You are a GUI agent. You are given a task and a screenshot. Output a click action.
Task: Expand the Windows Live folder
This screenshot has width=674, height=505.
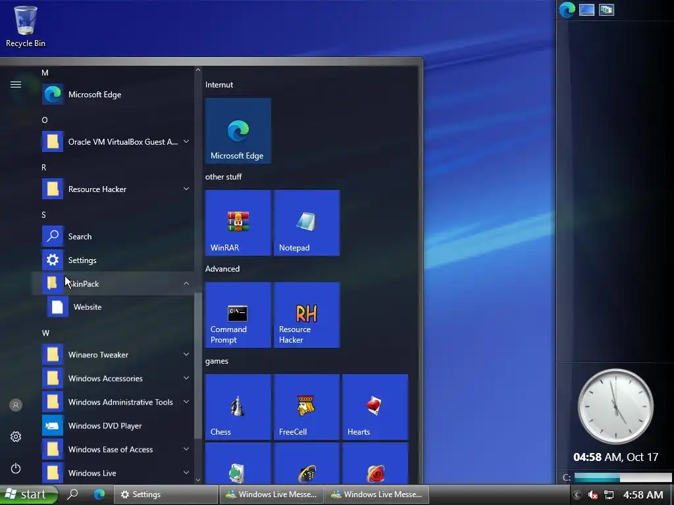click(x=186, y=473)
